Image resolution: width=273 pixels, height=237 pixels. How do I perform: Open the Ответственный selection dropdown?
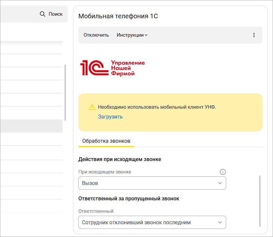pyautogui.click(x=152, y=223)
